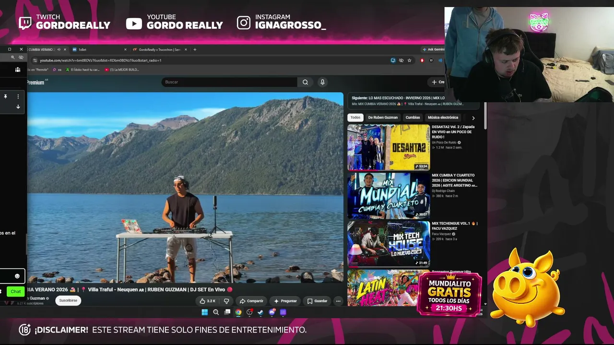This screenshot has height=345, width=614.
Task: Select the Música electrónica filter chip
Action: pyautogui.click(x=443, y=117)
